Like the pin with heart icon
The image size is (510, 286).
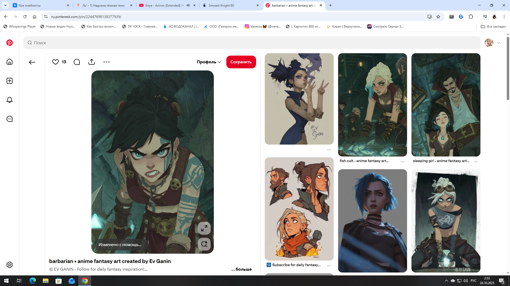coord(56,62)
